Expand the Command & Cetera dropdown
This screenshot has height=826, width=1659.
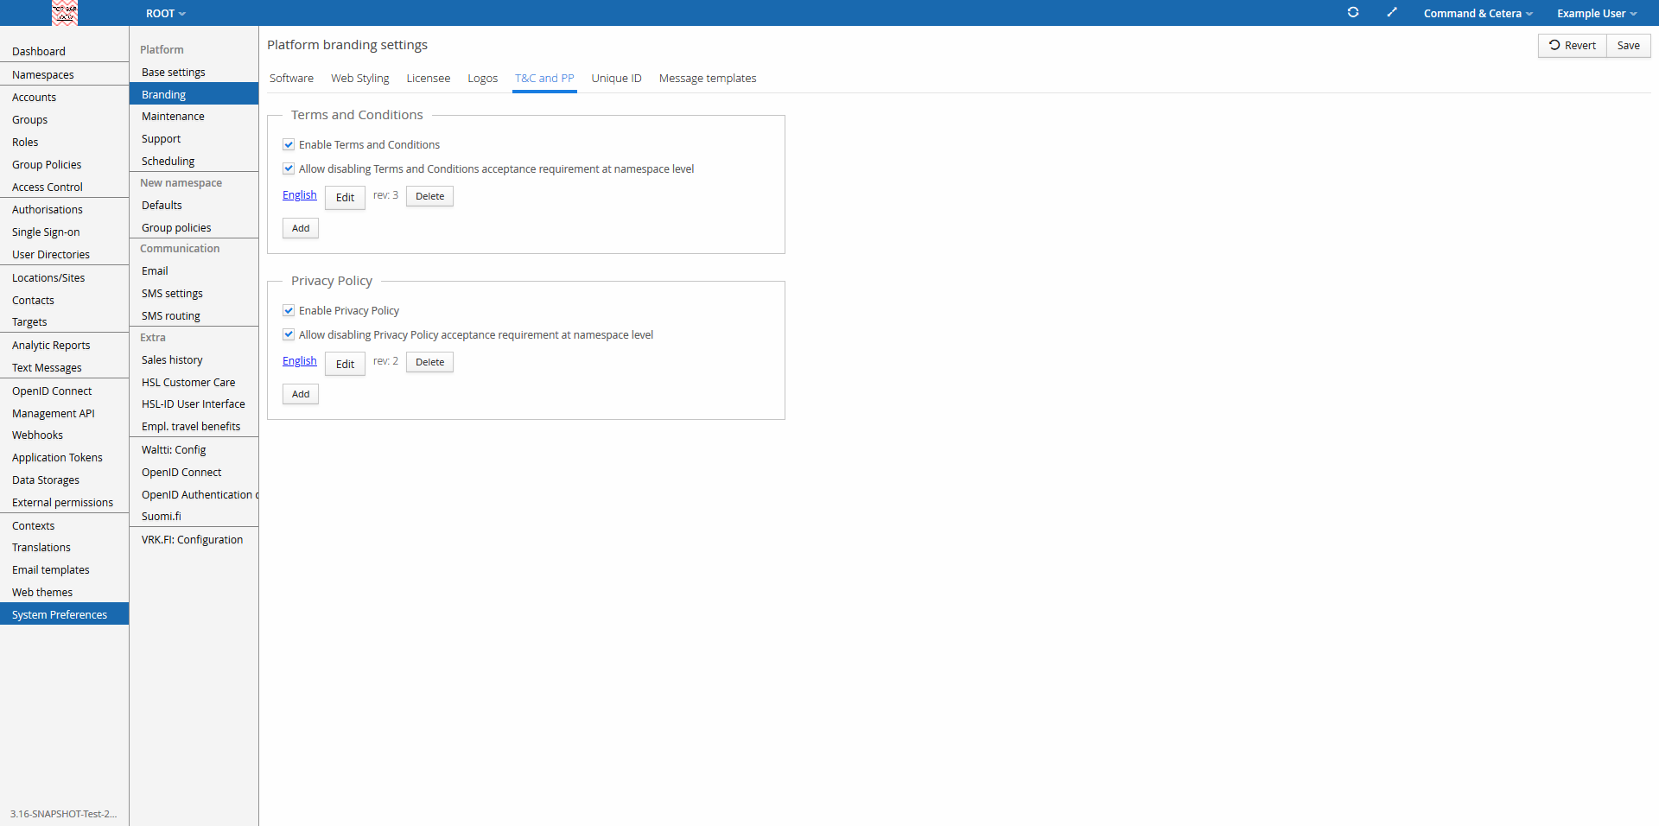[1478, 14]
